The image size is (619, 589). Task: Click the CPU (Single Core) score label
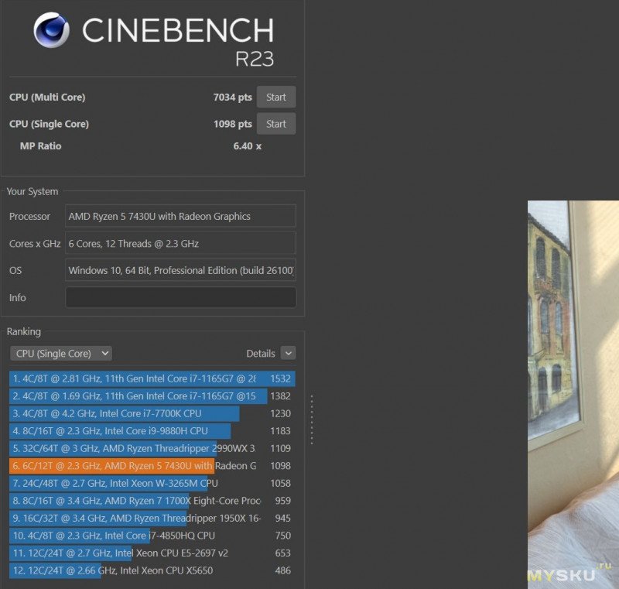[49, 124]
